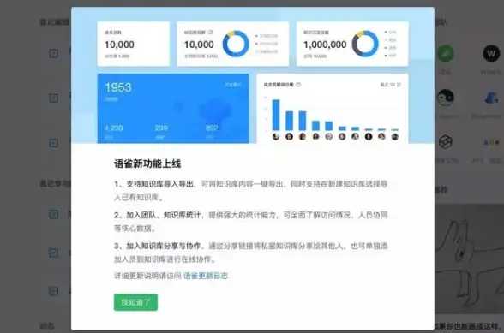504x333 pixels.
Task: Click the 239 value on the blue card
Action: 161,128
